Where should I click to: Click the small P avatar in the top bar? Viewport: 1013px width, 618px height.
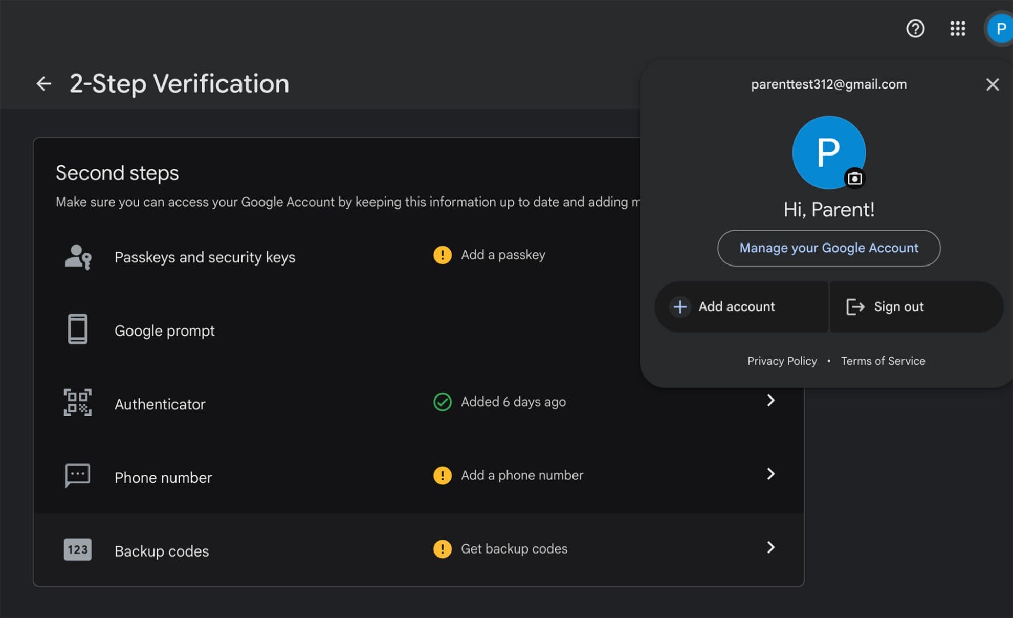tap(1000, 29)
